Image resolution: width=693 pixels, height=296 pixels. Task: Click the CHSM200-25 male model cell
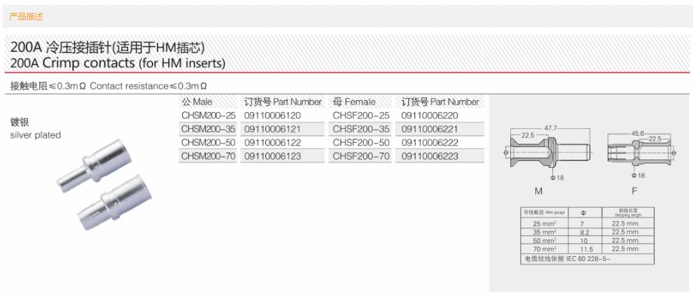pos(208,115)
